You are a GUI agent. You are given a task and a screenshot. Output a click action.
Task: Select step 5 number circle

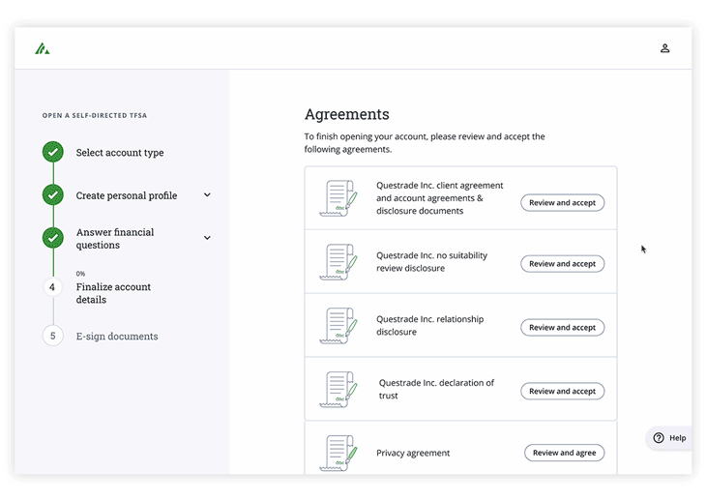52,336
